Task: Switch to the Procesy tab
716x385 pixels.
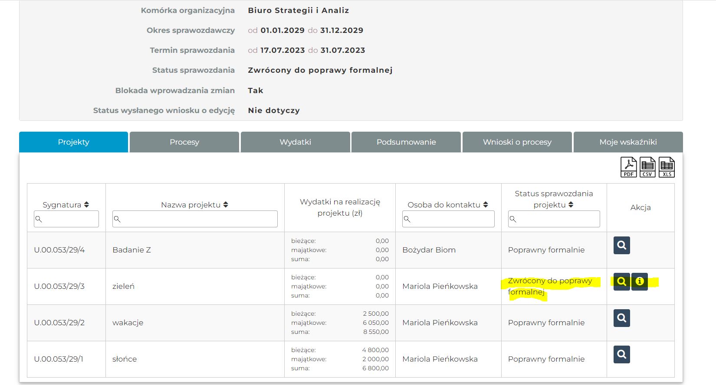Action: (x=184, y=142)
